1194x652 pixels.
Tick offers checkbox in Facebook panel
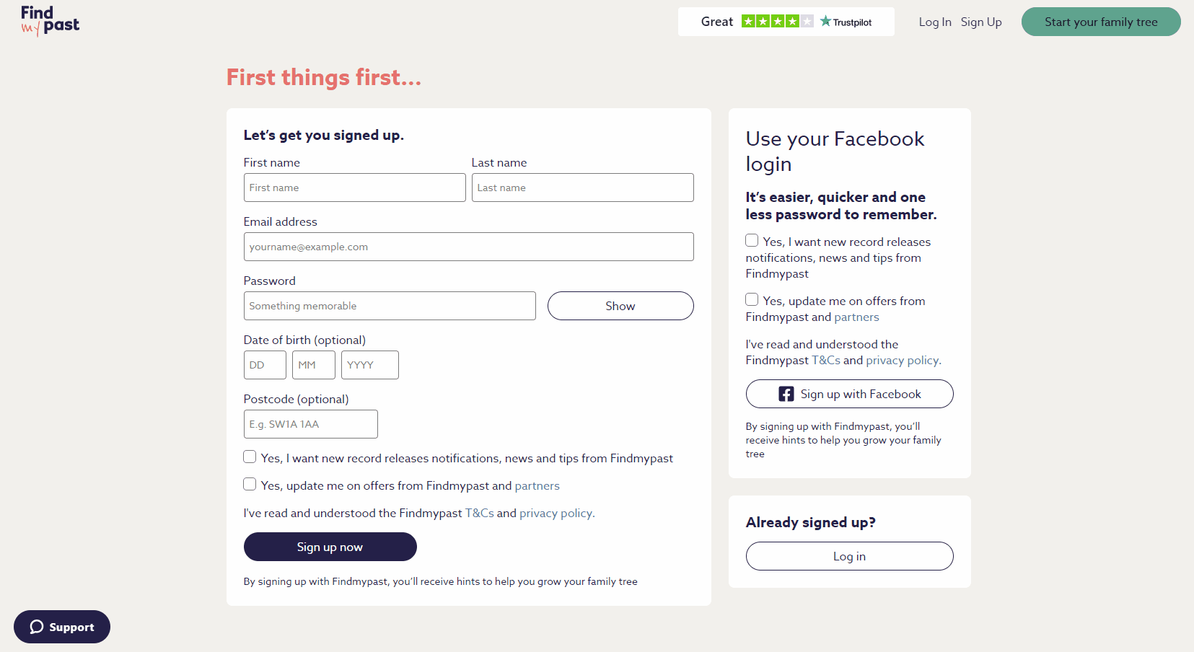point(752,299)
